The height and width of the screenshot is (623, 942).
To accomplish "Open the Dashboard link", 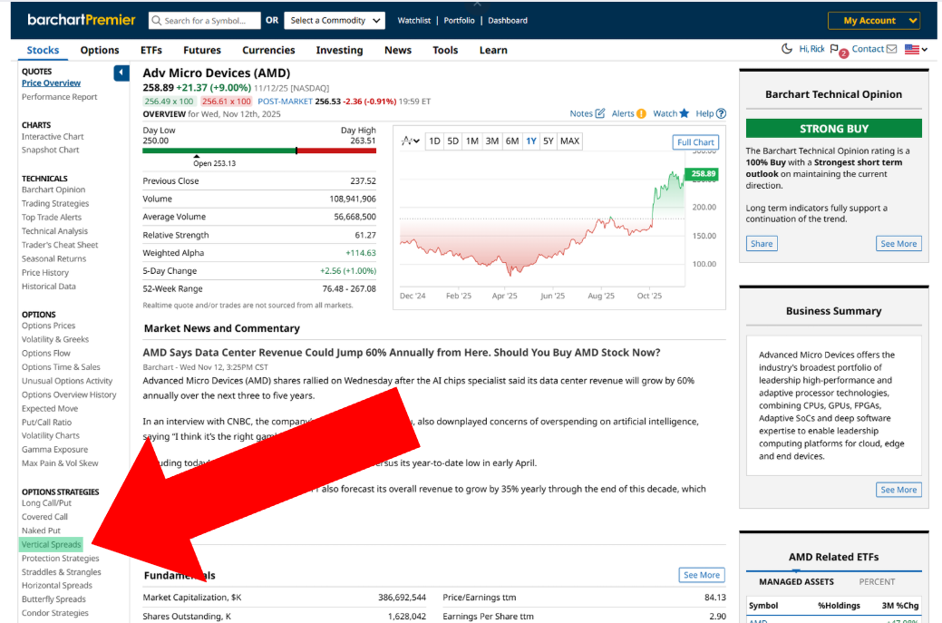I will (508, 21).
